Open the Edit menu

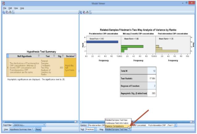[10, 8]
